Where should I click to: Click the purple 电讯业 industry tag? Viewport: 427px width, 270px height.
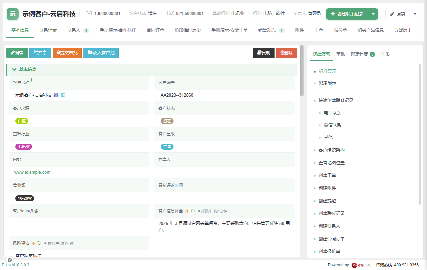(24, 147)
